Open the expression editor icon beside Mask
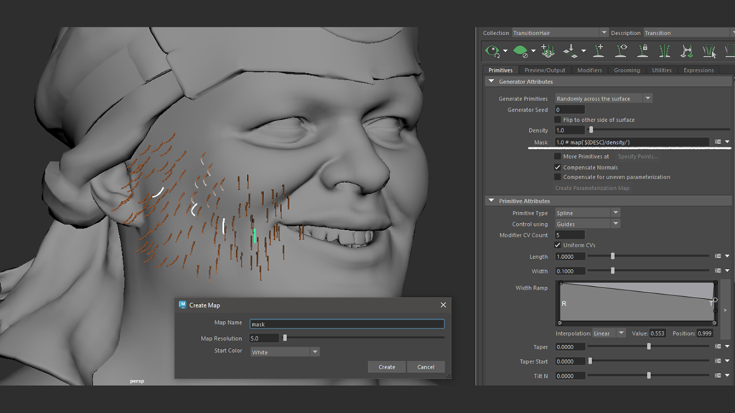 [717, 142]
